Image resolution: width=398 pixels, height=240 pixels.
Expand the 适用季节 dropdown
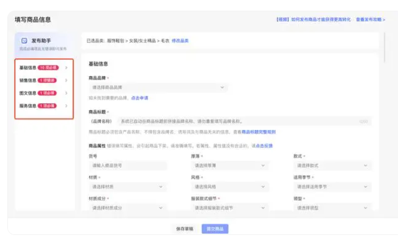point(332,186)
